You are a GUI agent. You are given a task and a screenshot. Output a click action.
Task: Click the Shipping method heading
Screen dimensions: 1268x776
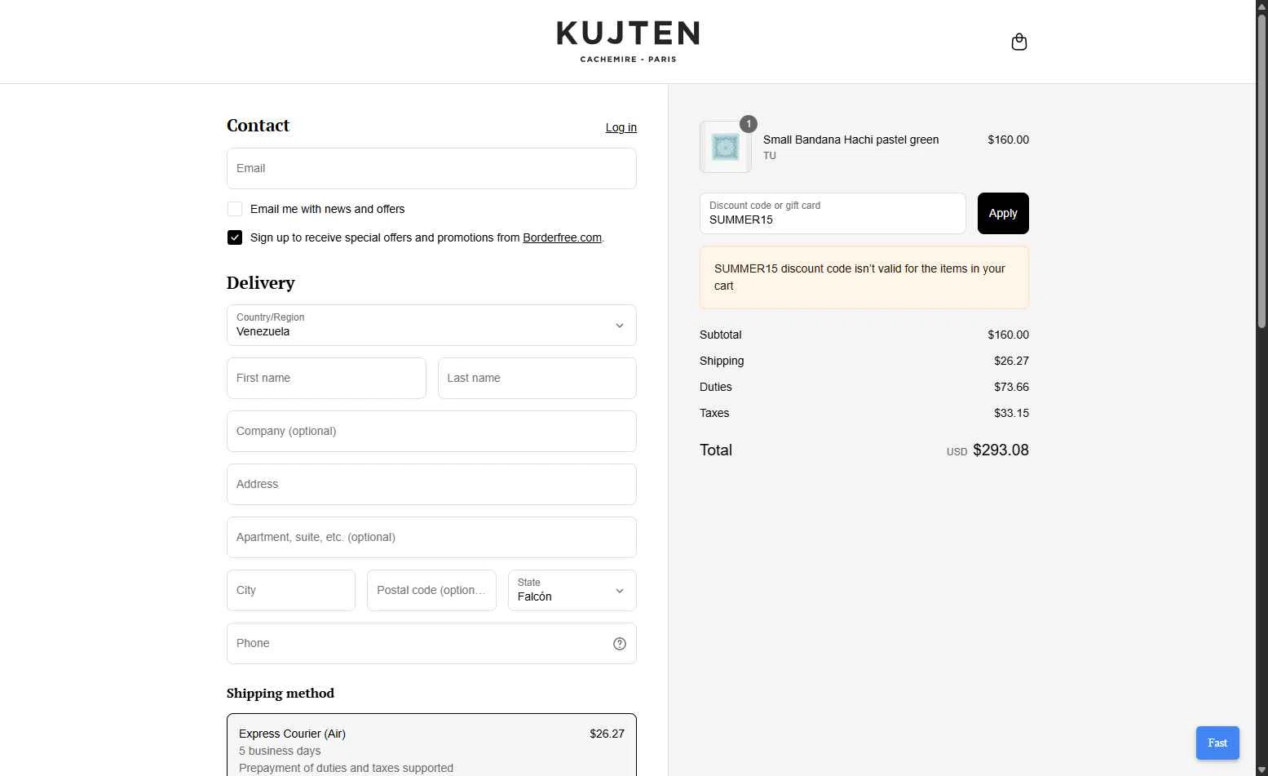click(x=281, y=693)
